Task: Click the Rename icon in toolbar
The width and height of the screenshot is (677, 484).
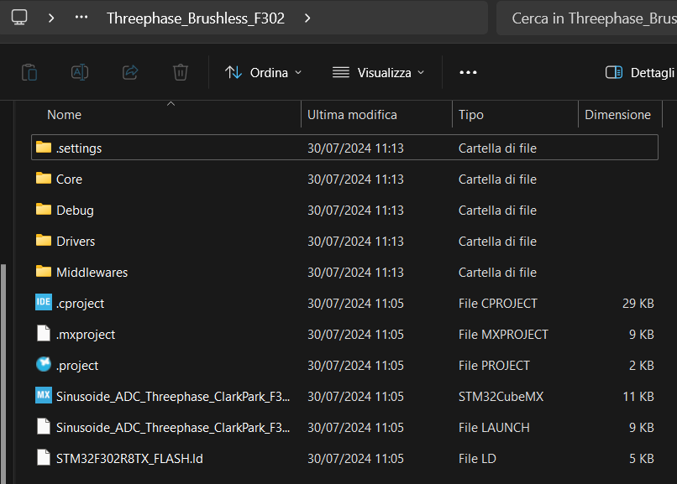Action: pyautogui.click(x=80, y=72)
